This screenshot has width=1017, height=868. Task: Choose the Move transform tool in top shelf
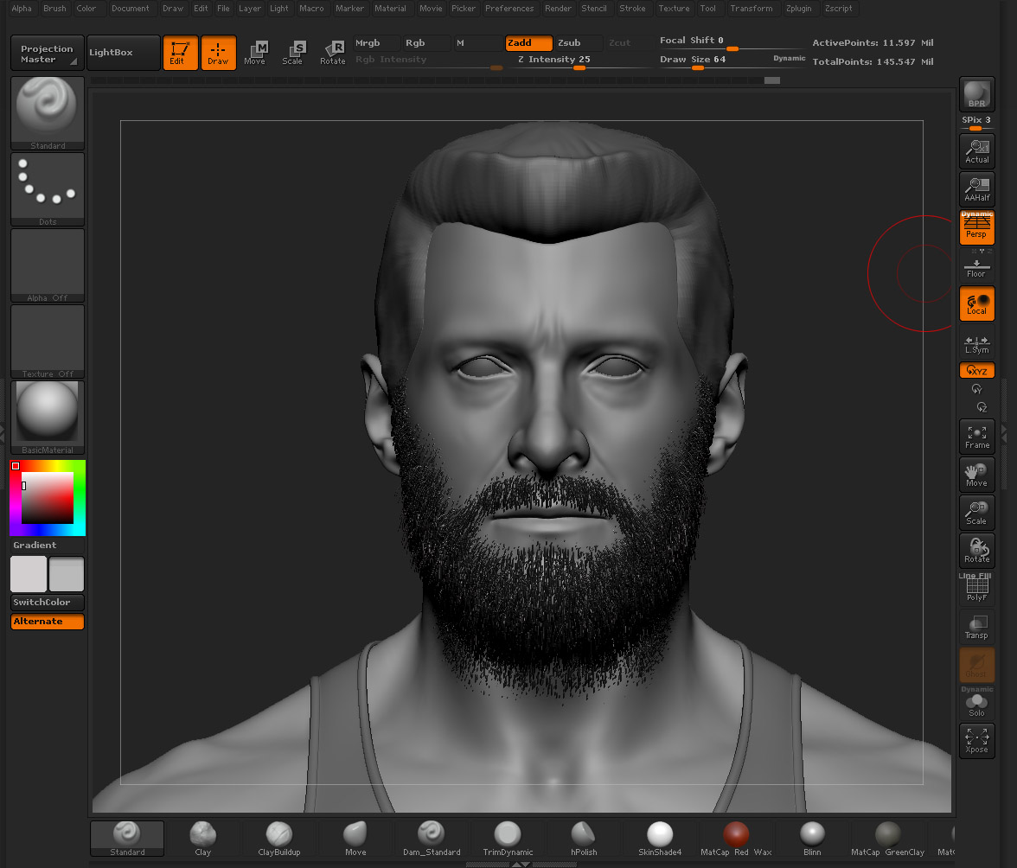pyautogui.click(x=255, y=53)
